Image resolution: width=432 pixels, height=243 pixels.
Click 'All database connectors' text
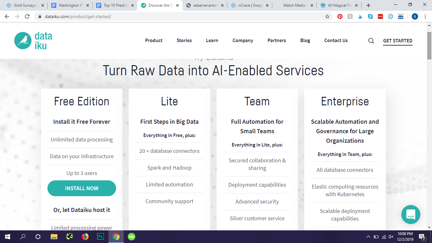point(345,170)
